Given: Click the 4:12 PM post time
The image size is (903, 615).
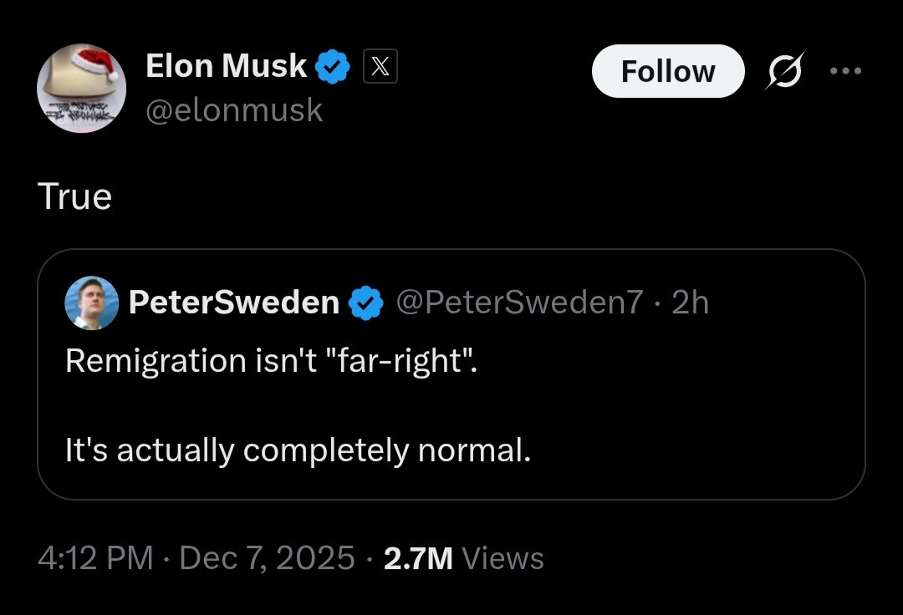Looking at the screenshot, I should (x=94, y=558).
